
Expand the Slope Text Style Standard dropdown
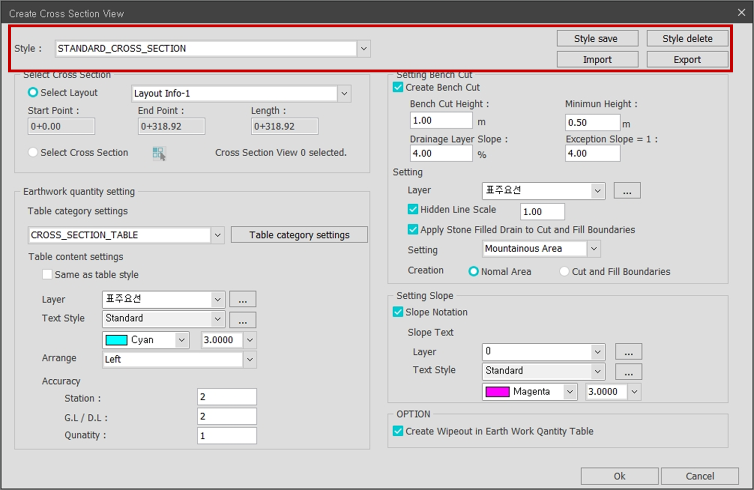597,371
